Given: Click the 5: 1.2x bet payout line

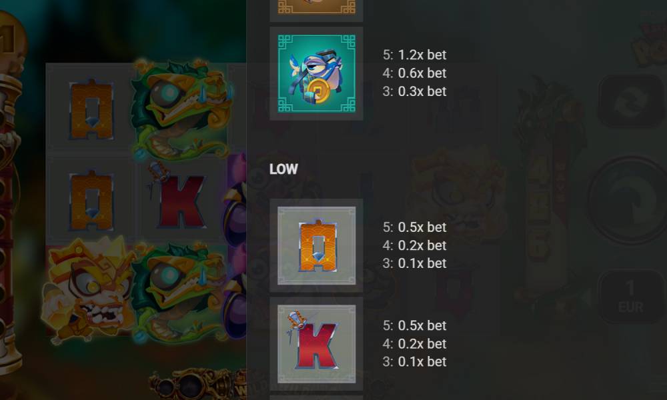Looking at the screenshot, I should (x=414, y=55).
